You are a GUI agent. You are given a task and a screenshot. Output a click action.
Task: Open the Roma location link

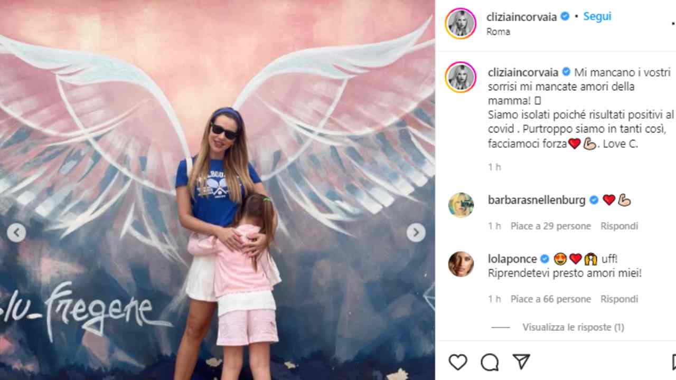tap(498, 32)
